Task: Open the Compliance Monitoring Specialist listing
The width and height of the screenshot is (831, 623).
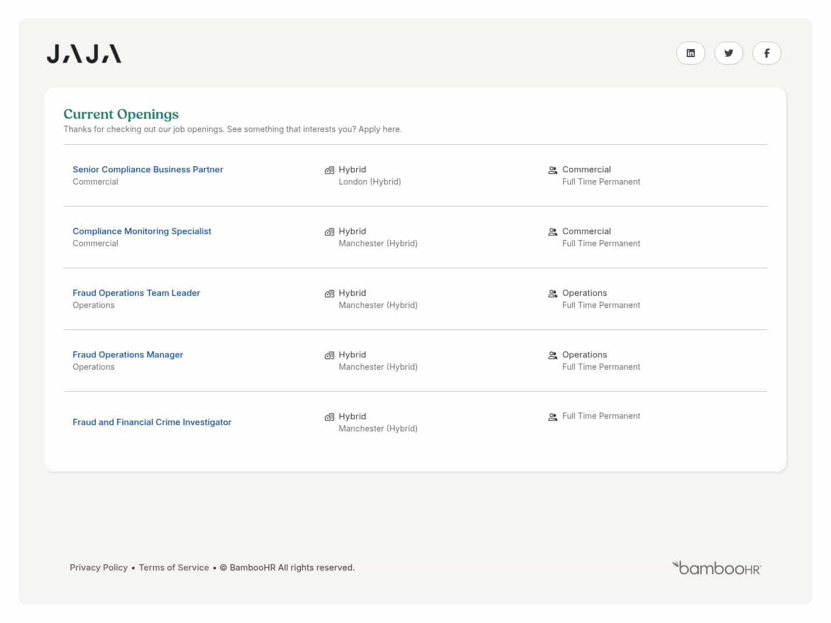Action: pyautogui.click(x=142, y=231)
